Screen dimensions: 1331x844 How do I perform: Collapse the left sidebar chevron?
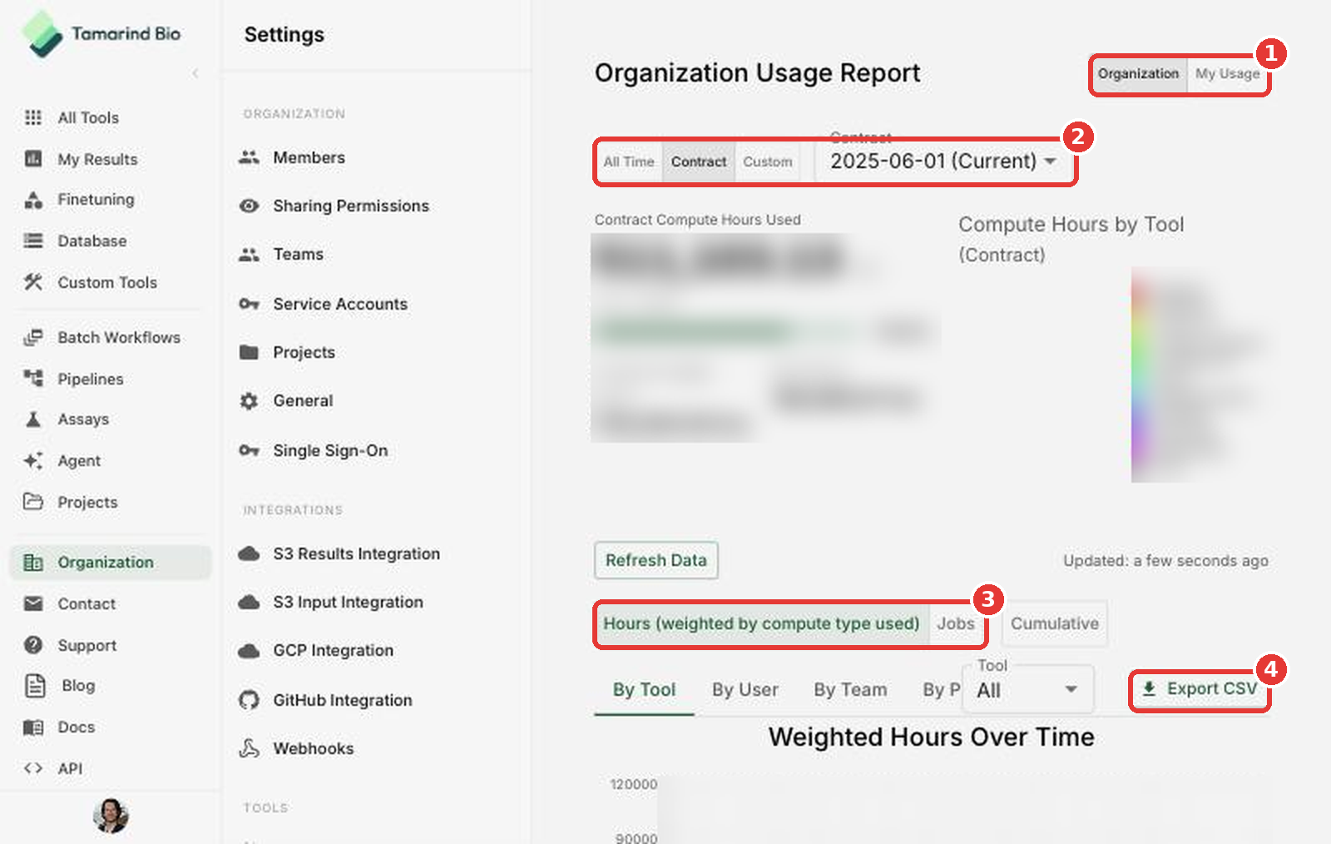[195, 73]
